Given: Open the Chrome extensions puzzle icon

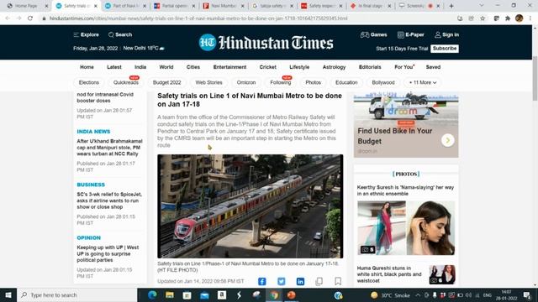Looking at the screenshot, I should coord(508,18).
